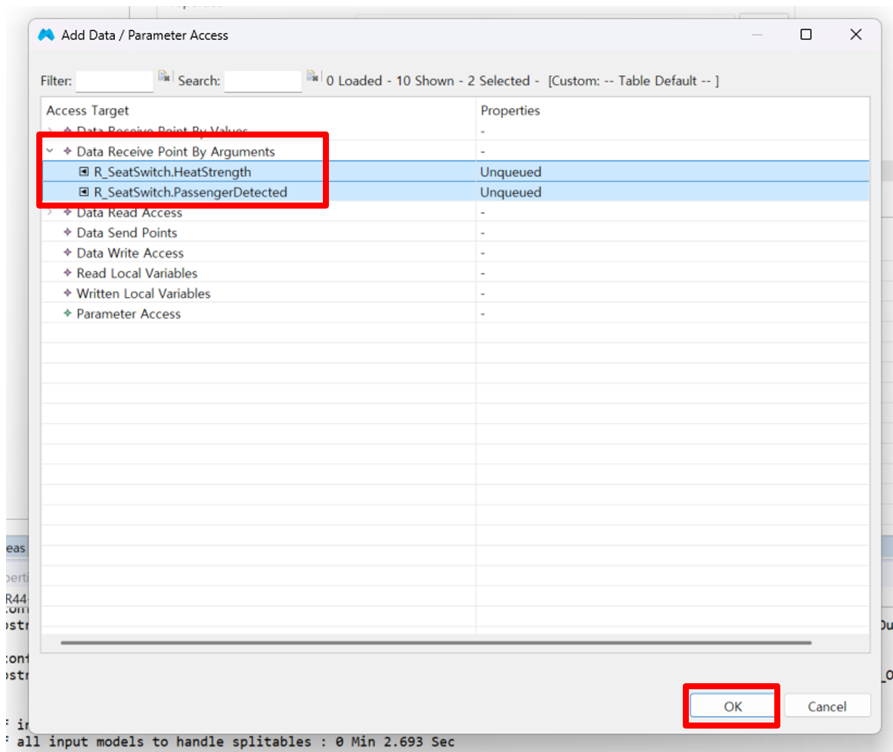Expand the Data Read Access node
Viewport: 893px width, 752px height.
(51, 213)
